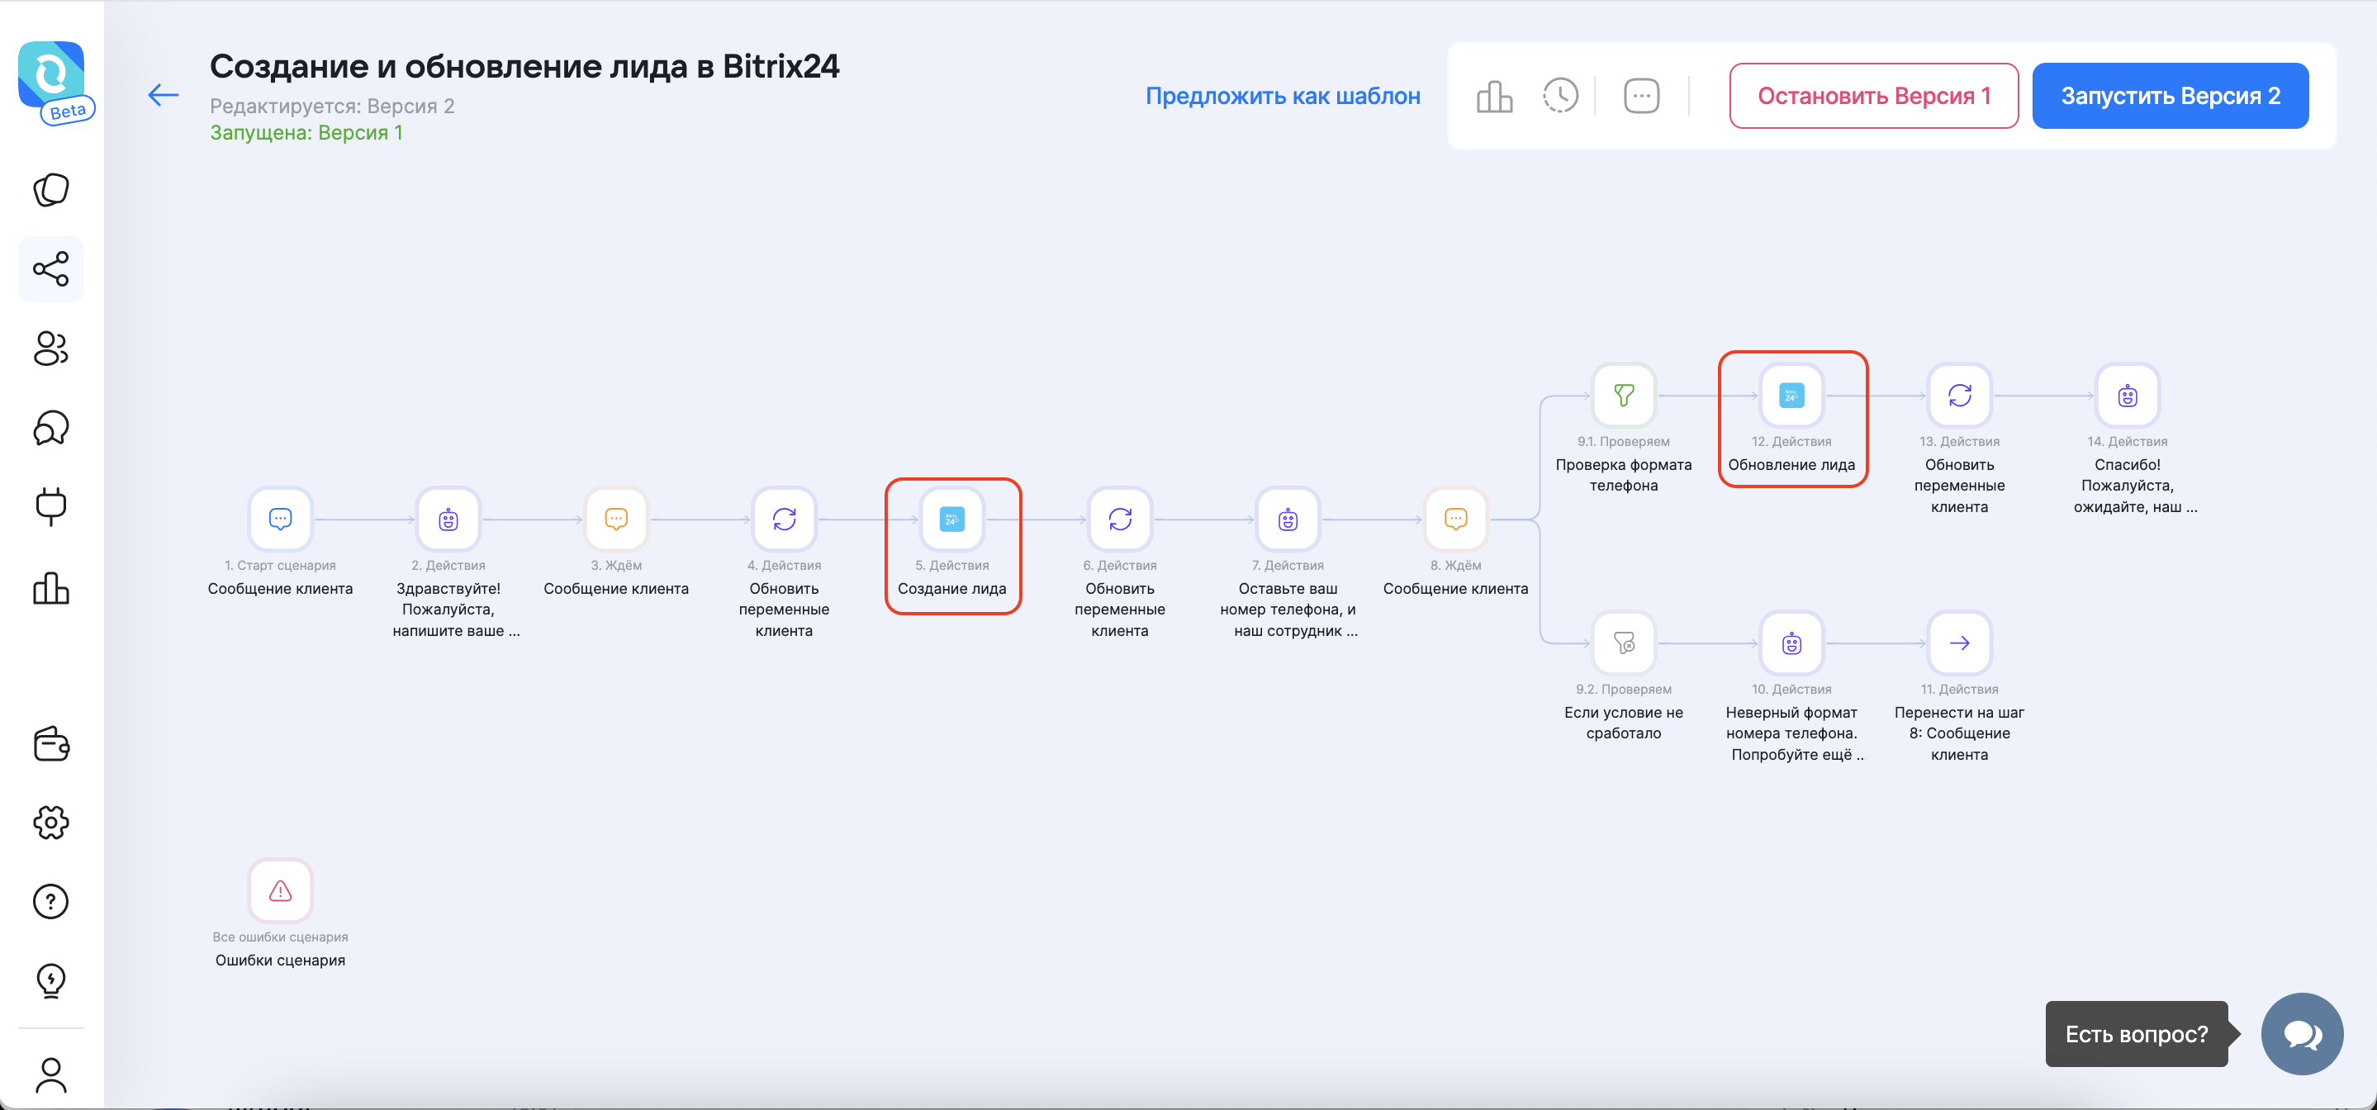Click Остановить Версия 1 button

click(1873, 96)
